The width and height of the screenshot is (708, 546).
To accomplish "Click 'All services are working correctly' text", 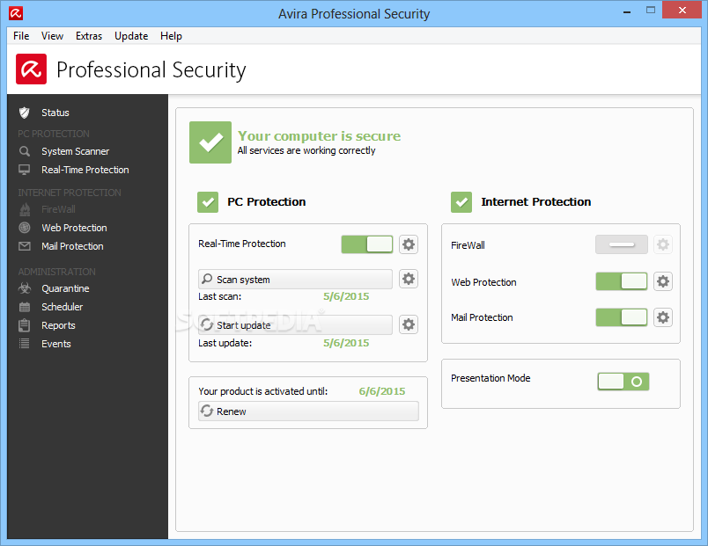I will [x=306, y=150].
